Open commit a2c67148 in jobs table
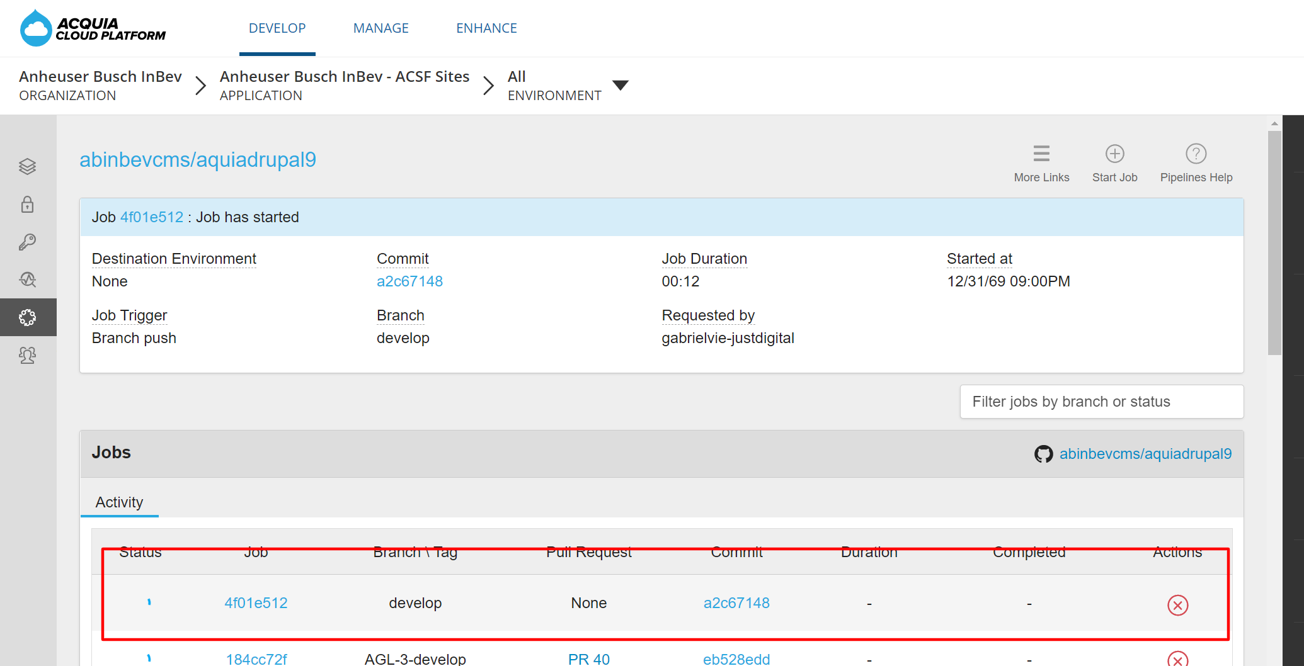 (736, 603)
